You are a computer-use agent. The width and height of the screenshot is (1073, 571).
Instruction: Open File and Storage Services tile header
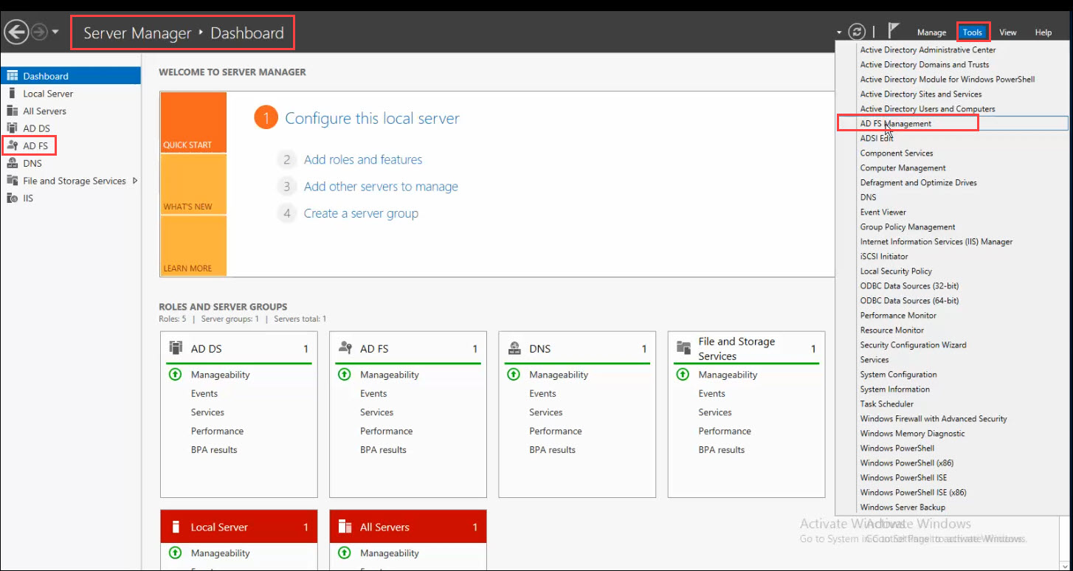[746, 348]
